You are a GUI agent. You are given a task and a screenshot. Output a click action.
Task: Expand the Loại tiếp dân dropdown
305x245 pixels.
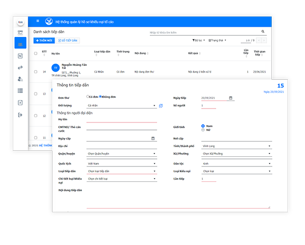121,171
